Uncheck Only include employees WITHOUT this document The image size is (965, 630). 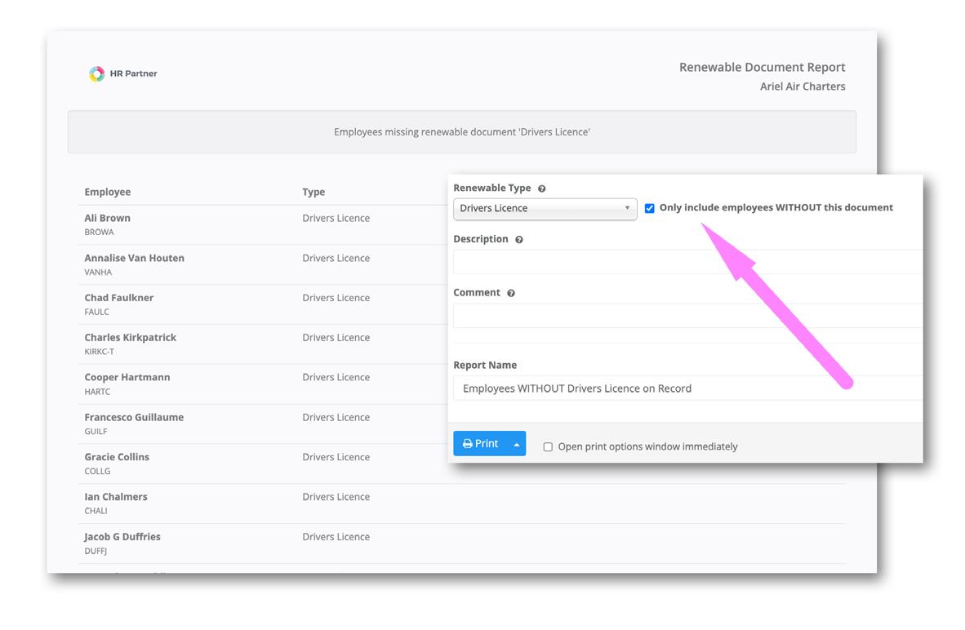point(650,208)
